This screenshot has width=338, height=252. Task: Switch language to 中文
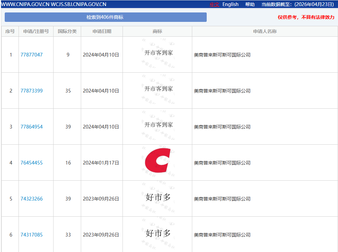coord(214,4)
